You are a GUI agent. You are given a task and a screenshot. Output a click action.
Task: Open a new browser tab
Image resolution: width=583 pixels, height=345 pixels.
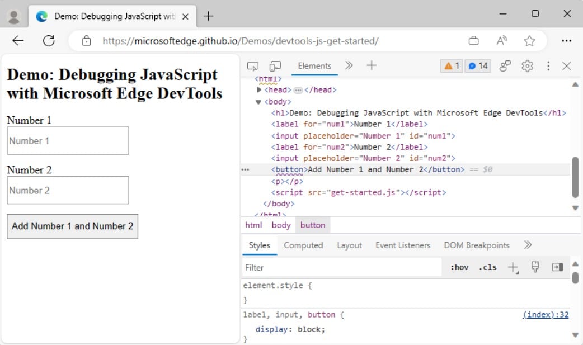pos(208,16)
